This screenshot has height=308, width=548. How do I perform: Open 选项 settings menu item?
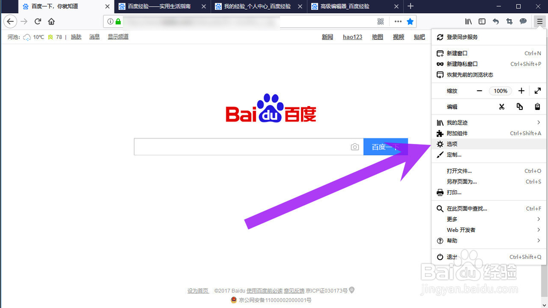coord(489,144)
